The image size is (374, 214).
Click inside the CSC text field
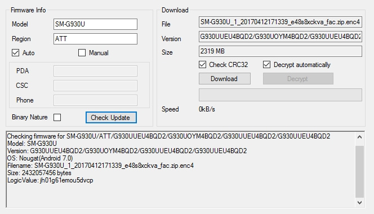coord(95,86)
